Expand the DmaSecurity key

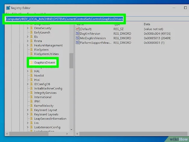tap(27, 28)
